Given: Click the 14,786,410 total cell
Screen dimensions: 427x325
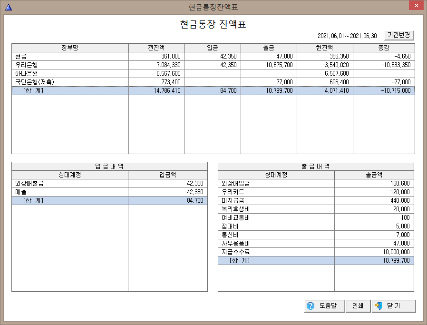Looking at the screenshot, I should (156, 91).
